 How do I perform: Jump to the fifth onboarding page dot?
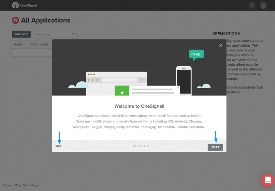pos(148,146)
